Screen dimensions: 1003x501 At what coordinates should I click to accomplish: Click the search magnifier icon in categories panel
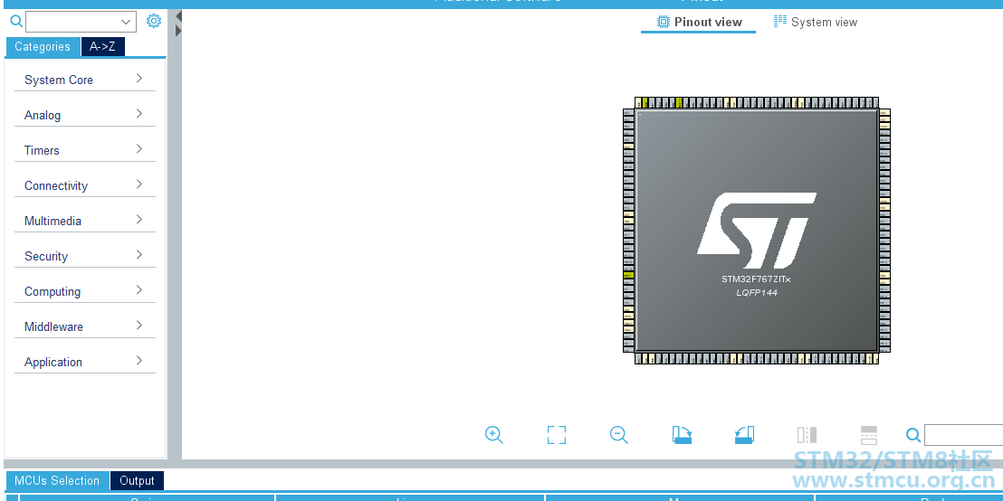pos(16,21)
